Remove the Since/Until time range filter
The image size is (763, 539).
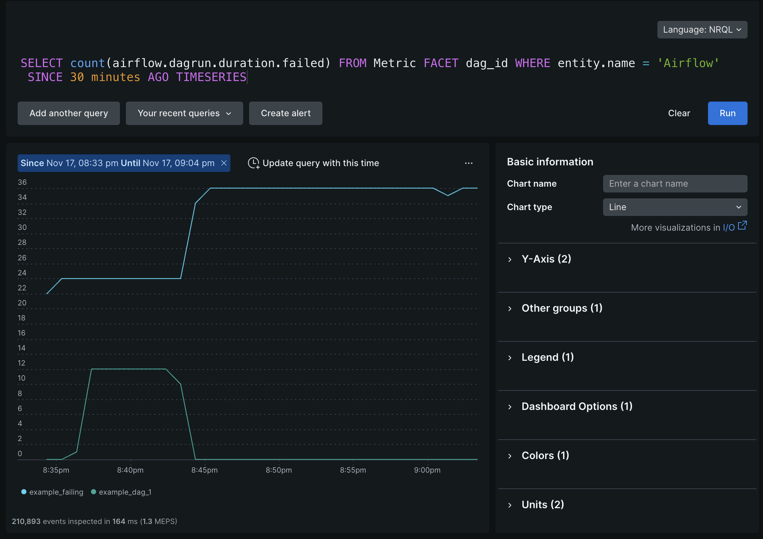pyautogui.click(x=224, y=163)
